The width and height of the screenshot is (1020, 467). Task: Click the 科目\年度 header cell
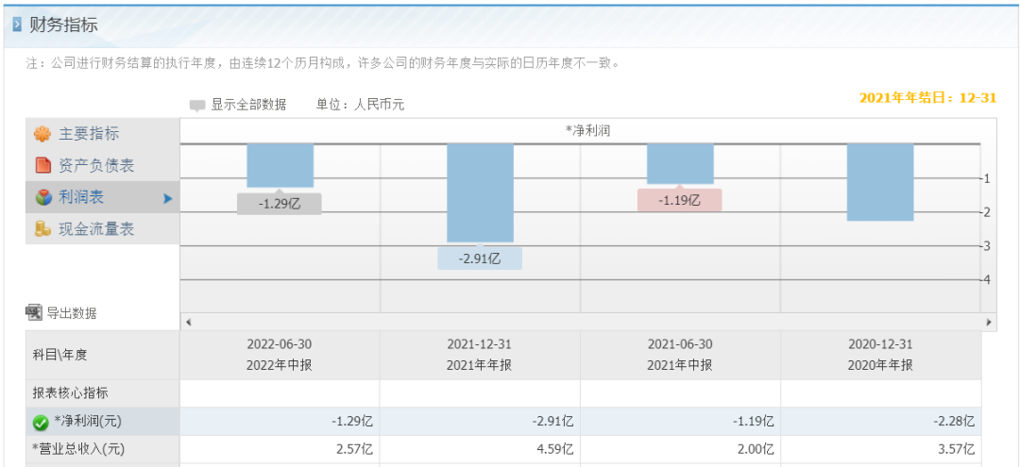click(103, 356)
